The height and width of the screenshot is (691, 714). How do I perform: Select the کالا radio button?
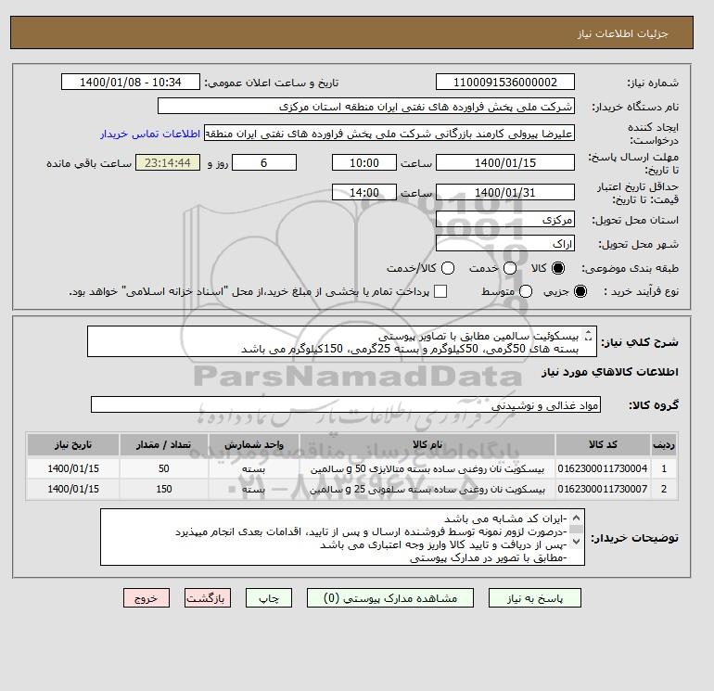pos(558,268)
